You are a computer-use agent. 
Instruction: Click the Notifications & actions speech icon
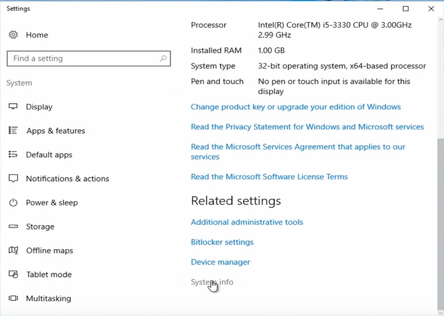point(13,178)
